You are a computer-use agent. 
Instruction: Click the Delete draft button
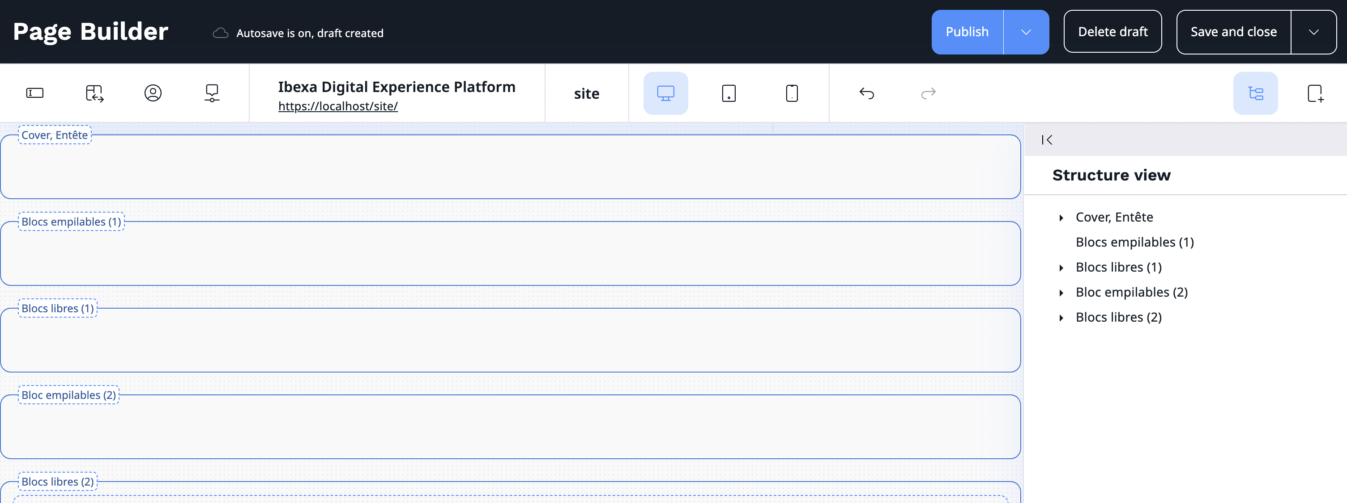[1112, 32]
